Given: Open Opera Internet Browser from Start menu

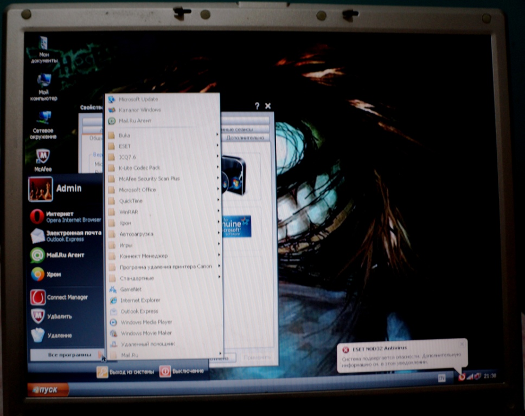Looking at the screenshot, I should pyautogui.click(x=65, y=217).
